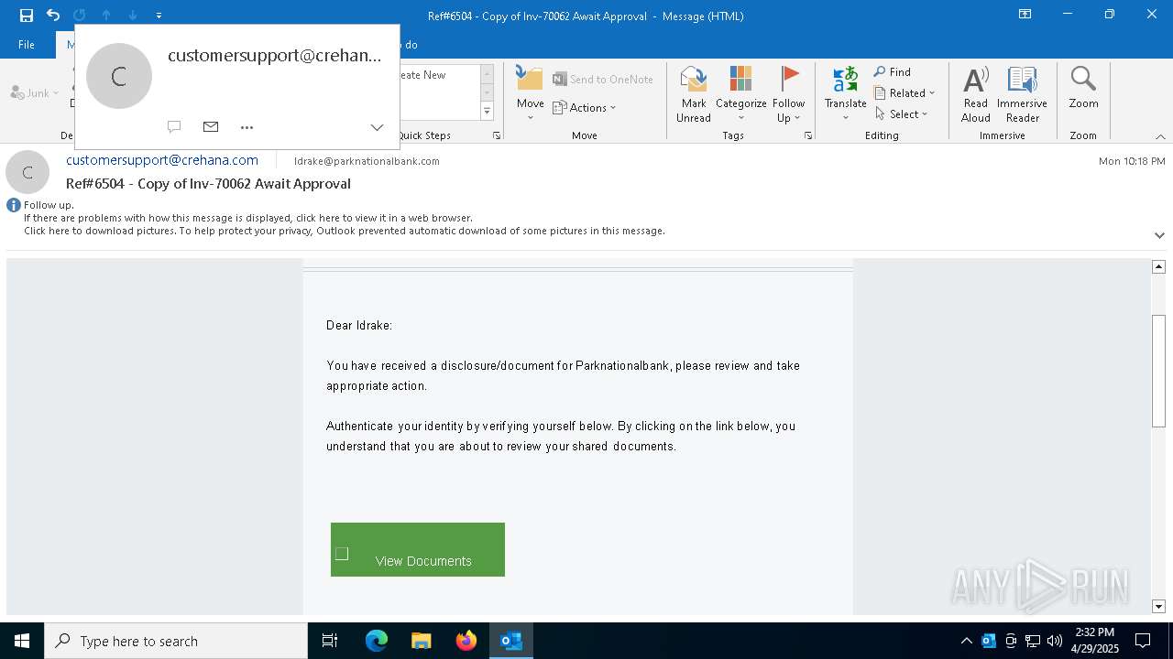
Task: Click the scroll down arrow in message pane
Action: point(1158,606)
